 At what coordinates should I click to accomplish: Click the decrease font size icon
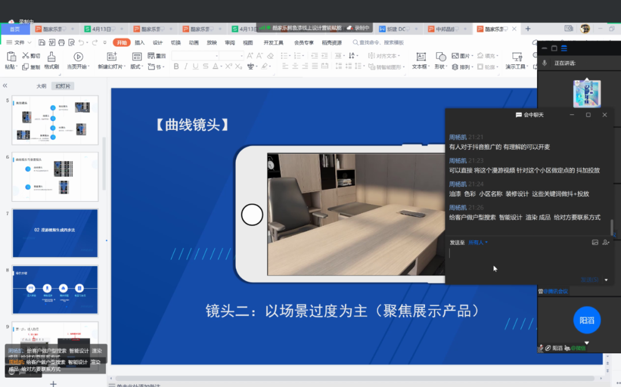tap(260, 56)
